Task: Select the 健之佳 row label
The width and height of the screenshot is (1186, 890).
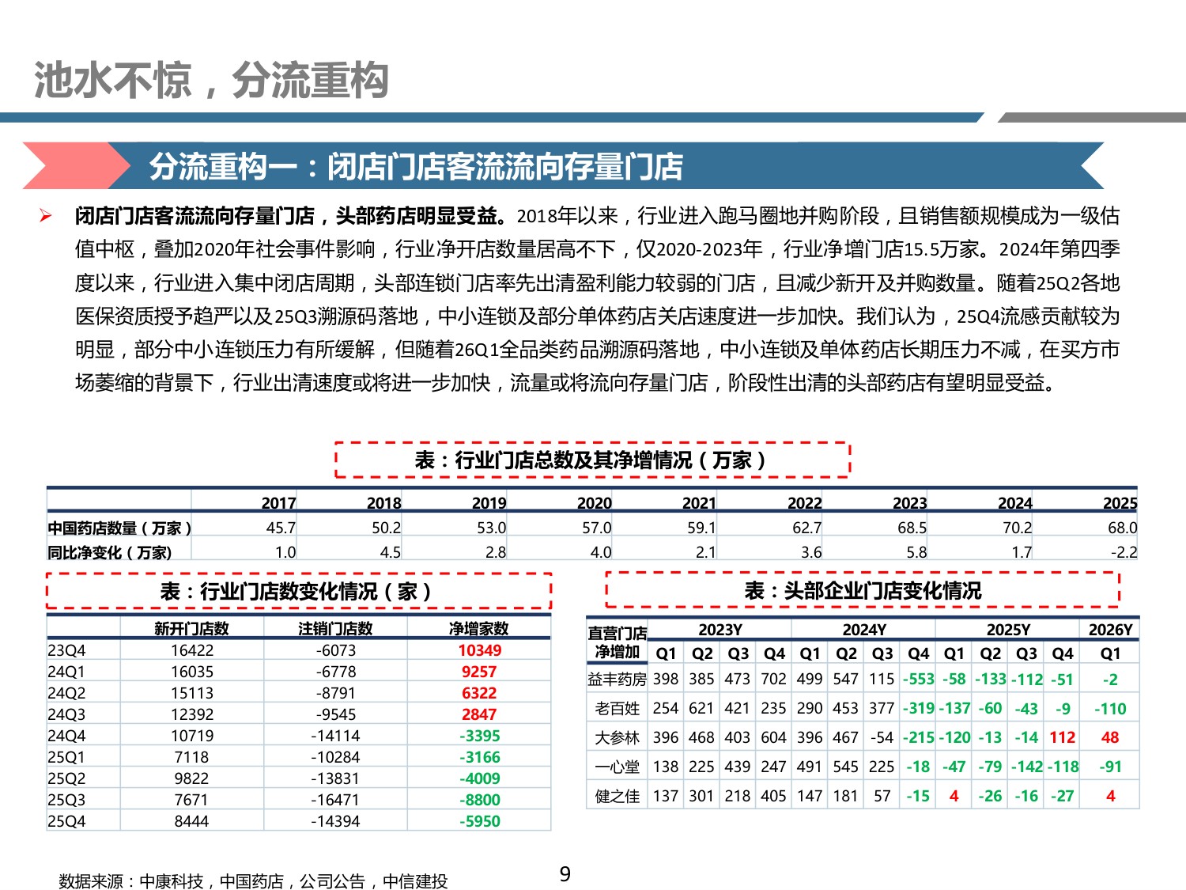Action: tap(617, 796)
